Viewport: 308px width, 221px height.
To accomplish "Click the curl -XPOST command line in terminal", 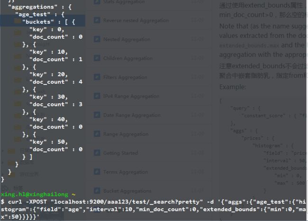I will (153, 210).
